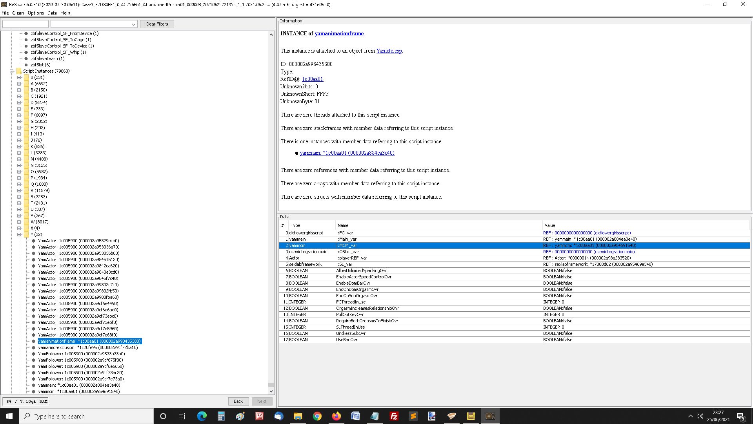The width and height of the screenshot is (753, 424).
Task: Select YamActor 000002a95329ece0 instance
Action: coord(78,241)
